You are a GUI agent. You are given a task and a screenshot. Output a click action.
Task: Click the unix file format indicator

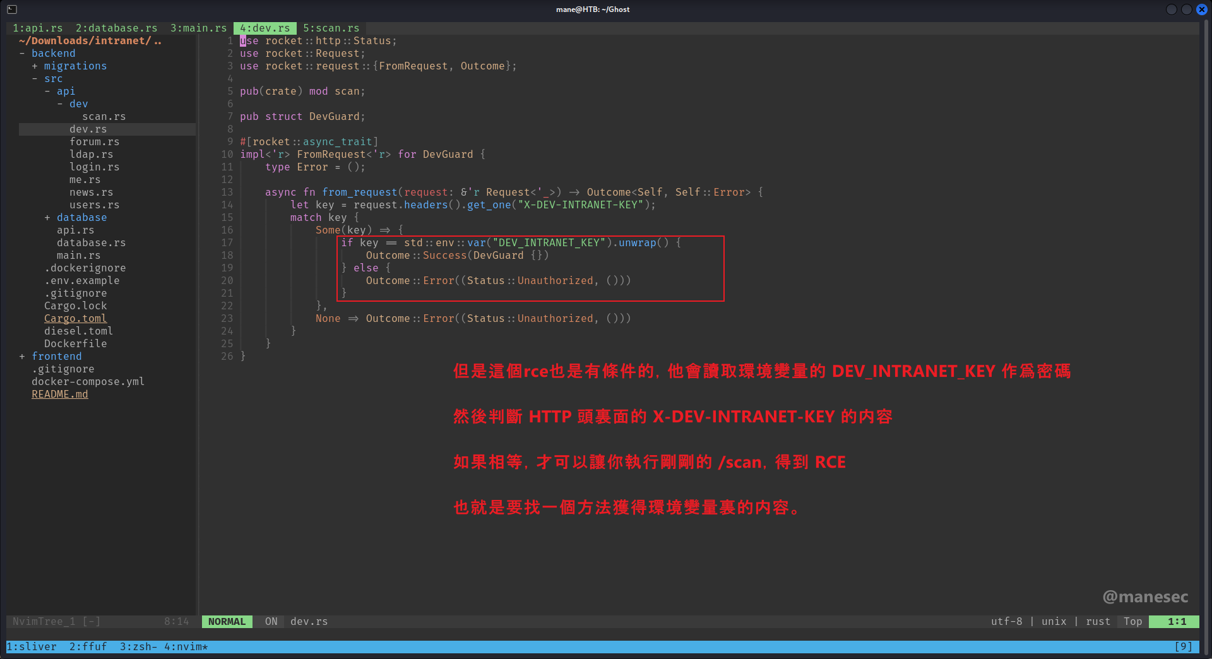(1054, 622)
